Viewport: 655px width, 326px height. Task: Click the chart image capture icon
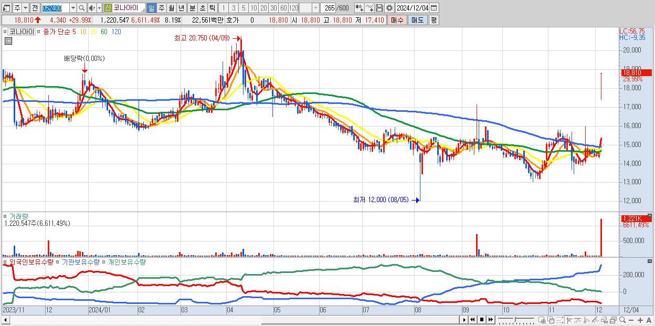coord(614,320)
